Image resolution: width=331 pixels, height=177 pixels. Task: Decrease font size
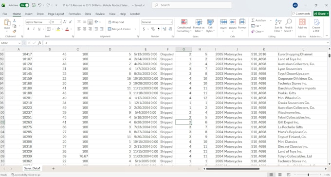tap(71, 22)
